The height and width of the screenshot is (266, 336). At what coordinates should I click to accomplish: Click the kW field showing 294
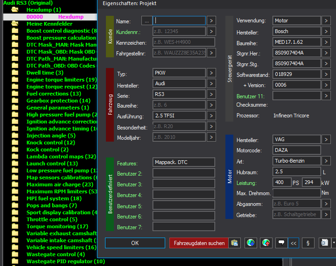[311, 183]
